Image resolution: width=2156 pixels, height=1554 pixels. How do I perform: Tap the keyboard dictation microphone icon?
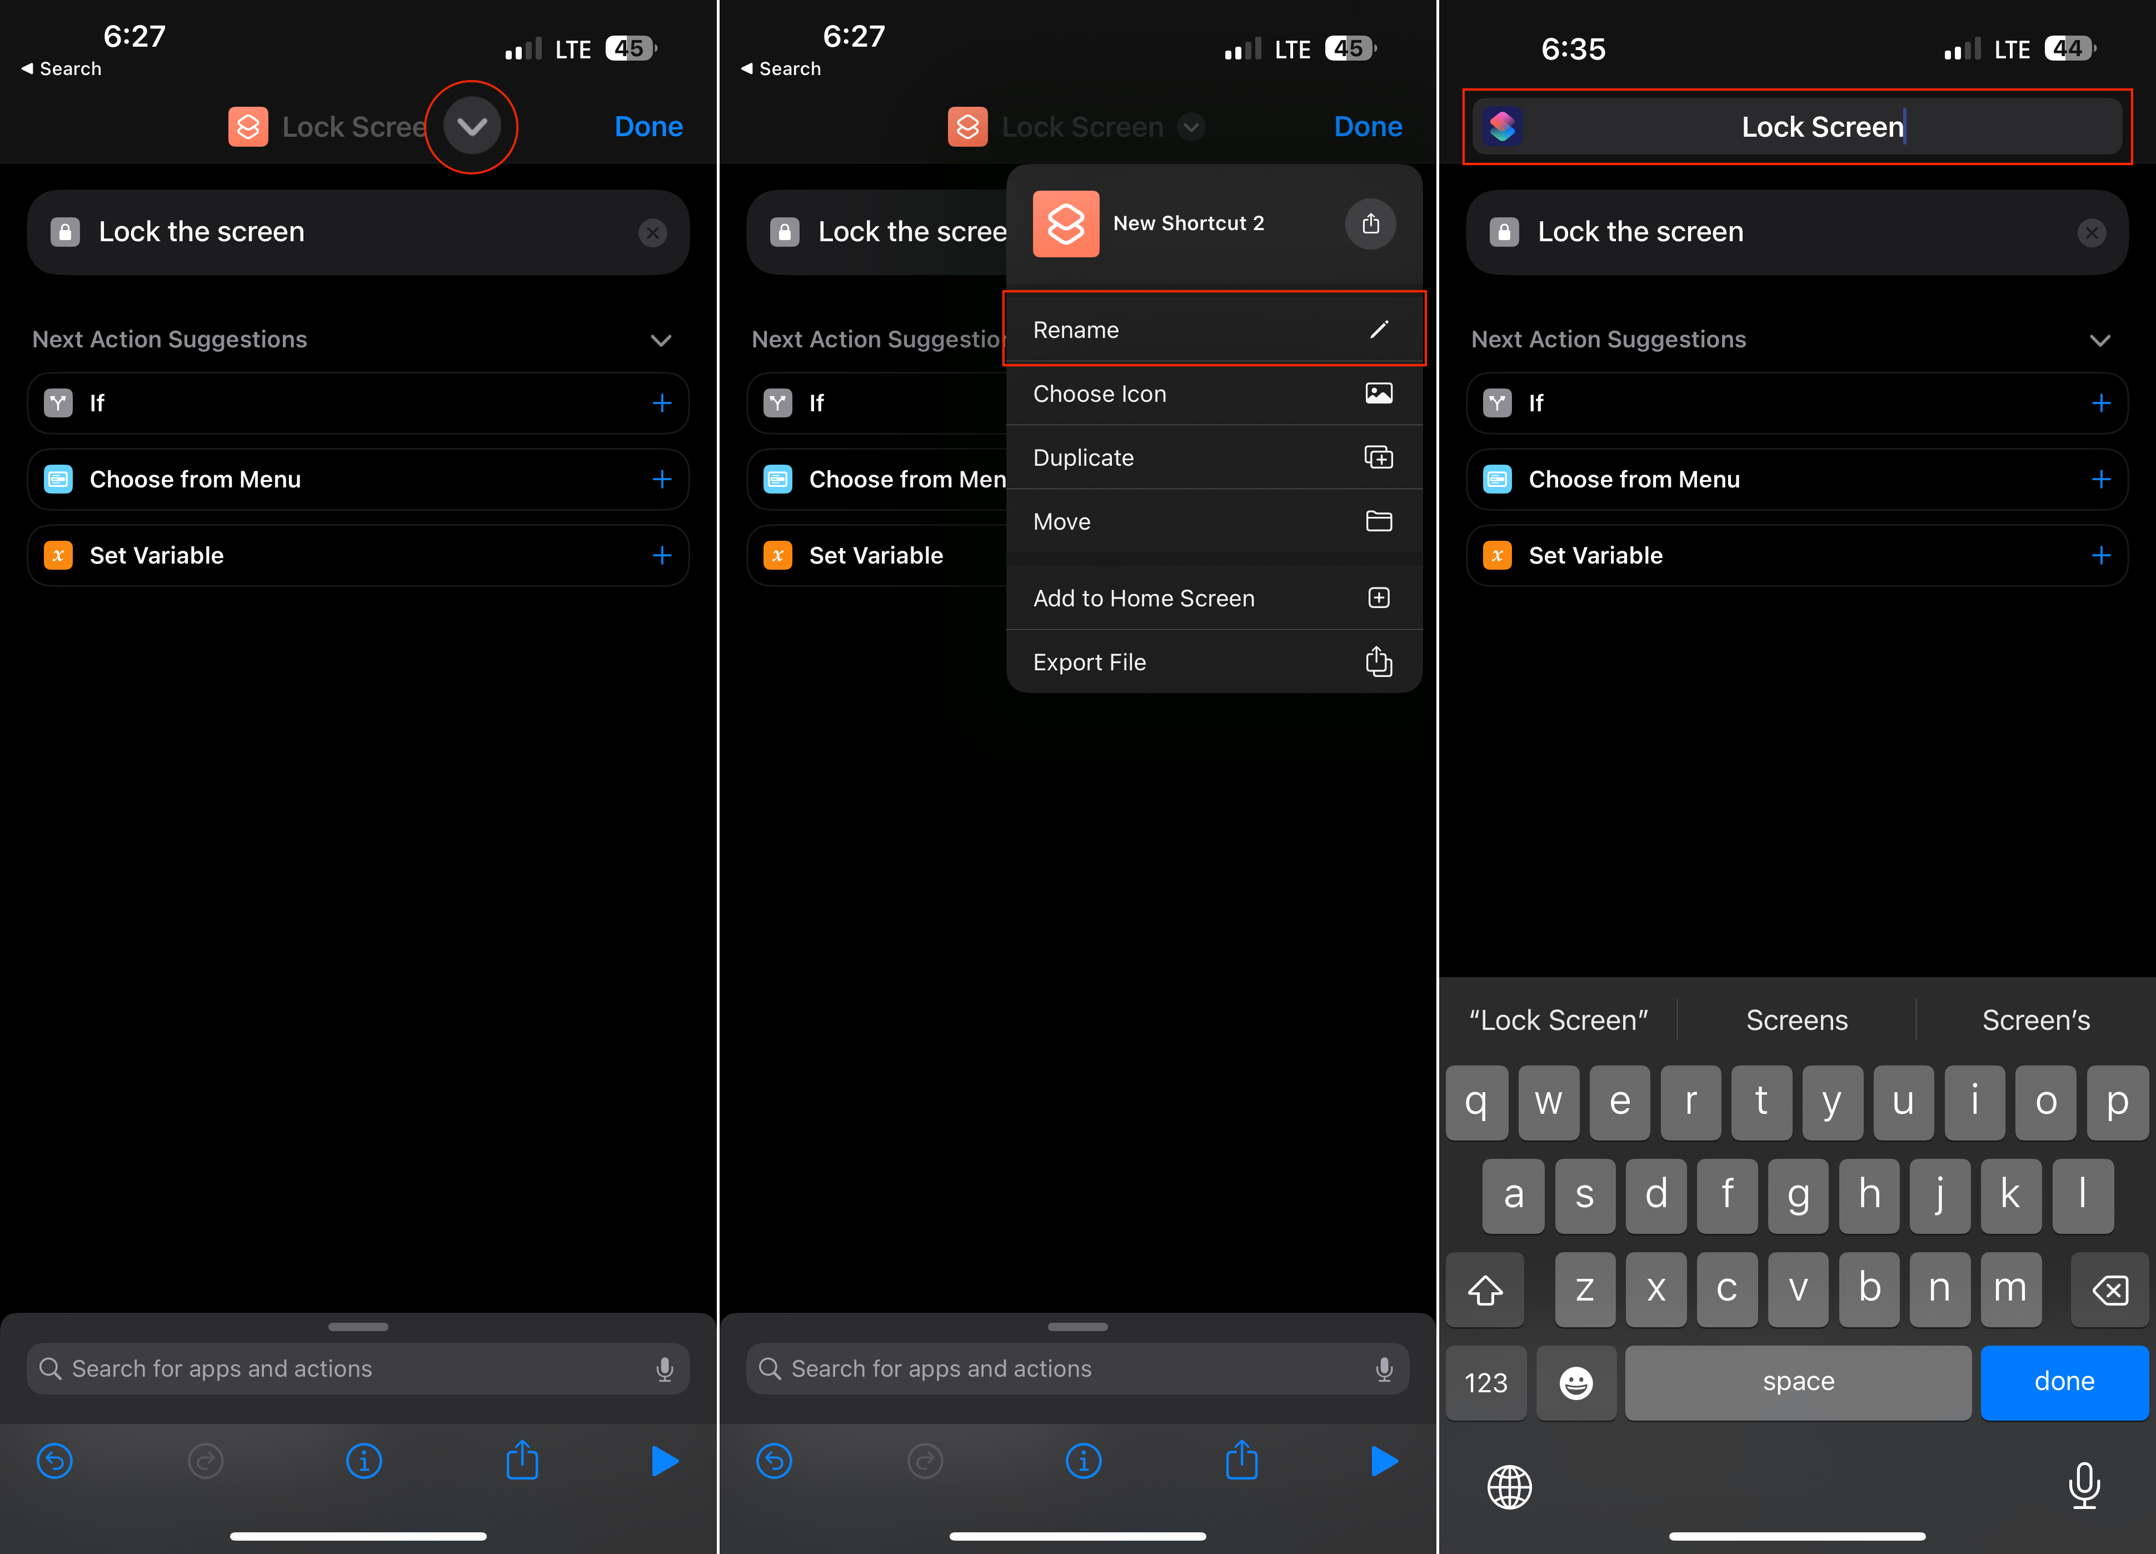(2084, 1485)
